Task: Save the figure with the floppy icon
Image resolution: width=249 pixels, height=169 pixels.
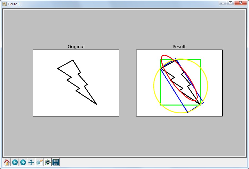Action: [56, 162]
